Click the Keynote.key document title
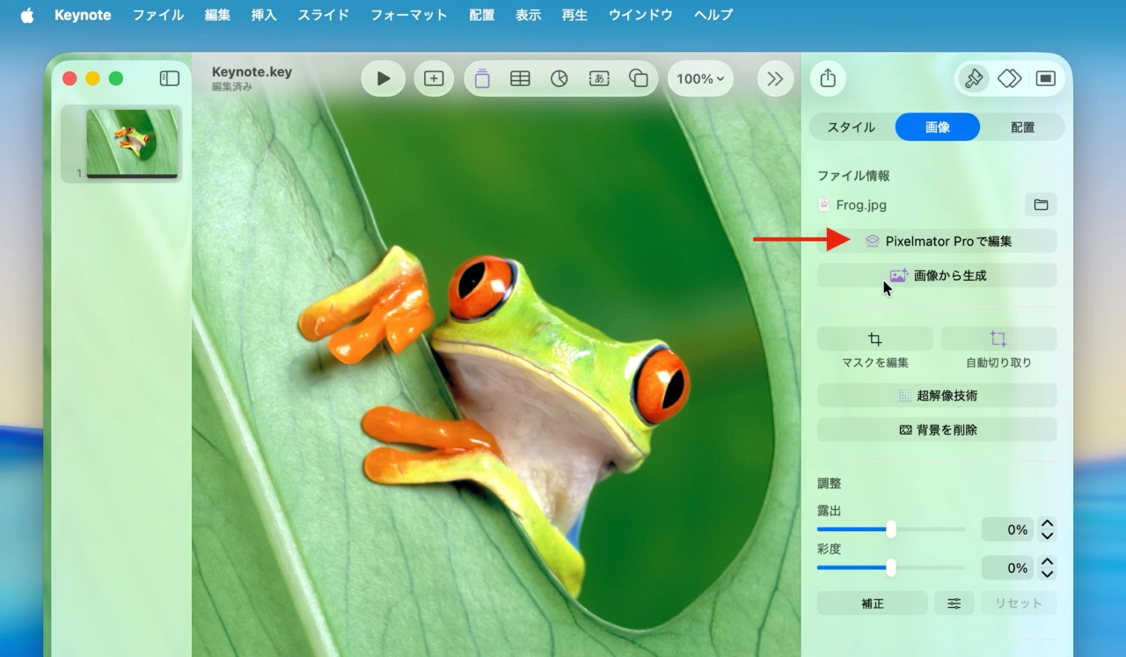The width and height of the screenshot is (1126, 657). (252, 72)
